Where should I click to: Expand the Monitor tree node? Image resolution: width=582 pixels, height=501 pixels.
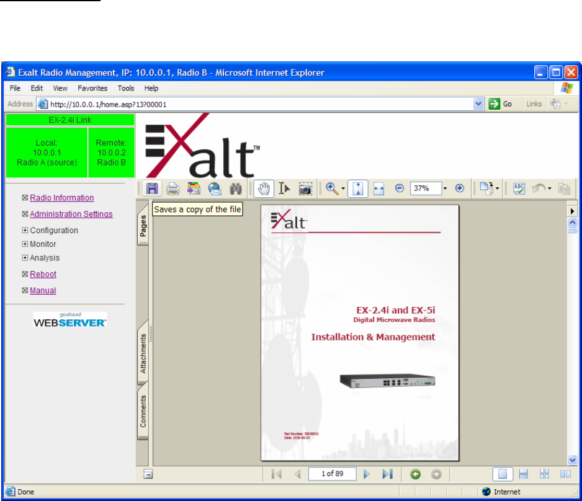(x=25, y=244)
